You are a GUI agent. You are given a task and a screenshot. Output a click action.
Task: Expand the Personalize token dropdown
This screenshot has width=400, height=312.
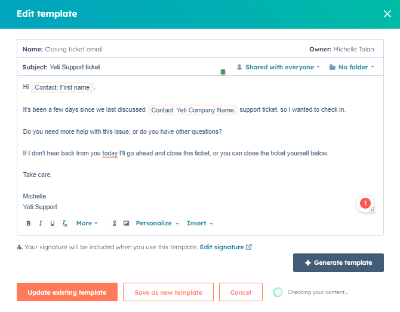157,224
